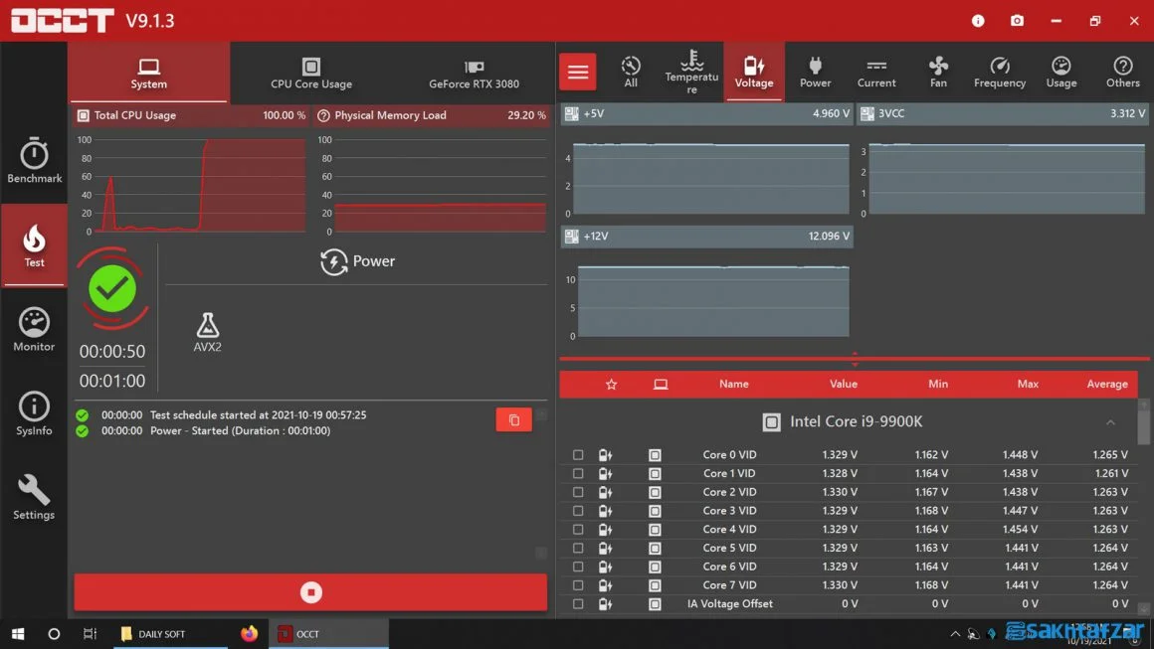The width and height of the screenshot is (1154, 649).
Task: Sort the table by the Average column
Action: [x=1107, y=385]
